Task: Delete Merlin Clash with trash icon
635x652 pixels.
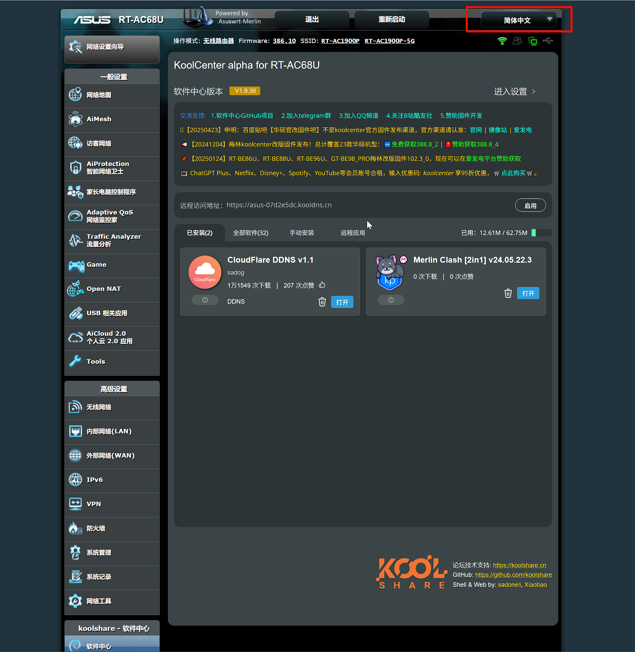Action: [508, 293]
